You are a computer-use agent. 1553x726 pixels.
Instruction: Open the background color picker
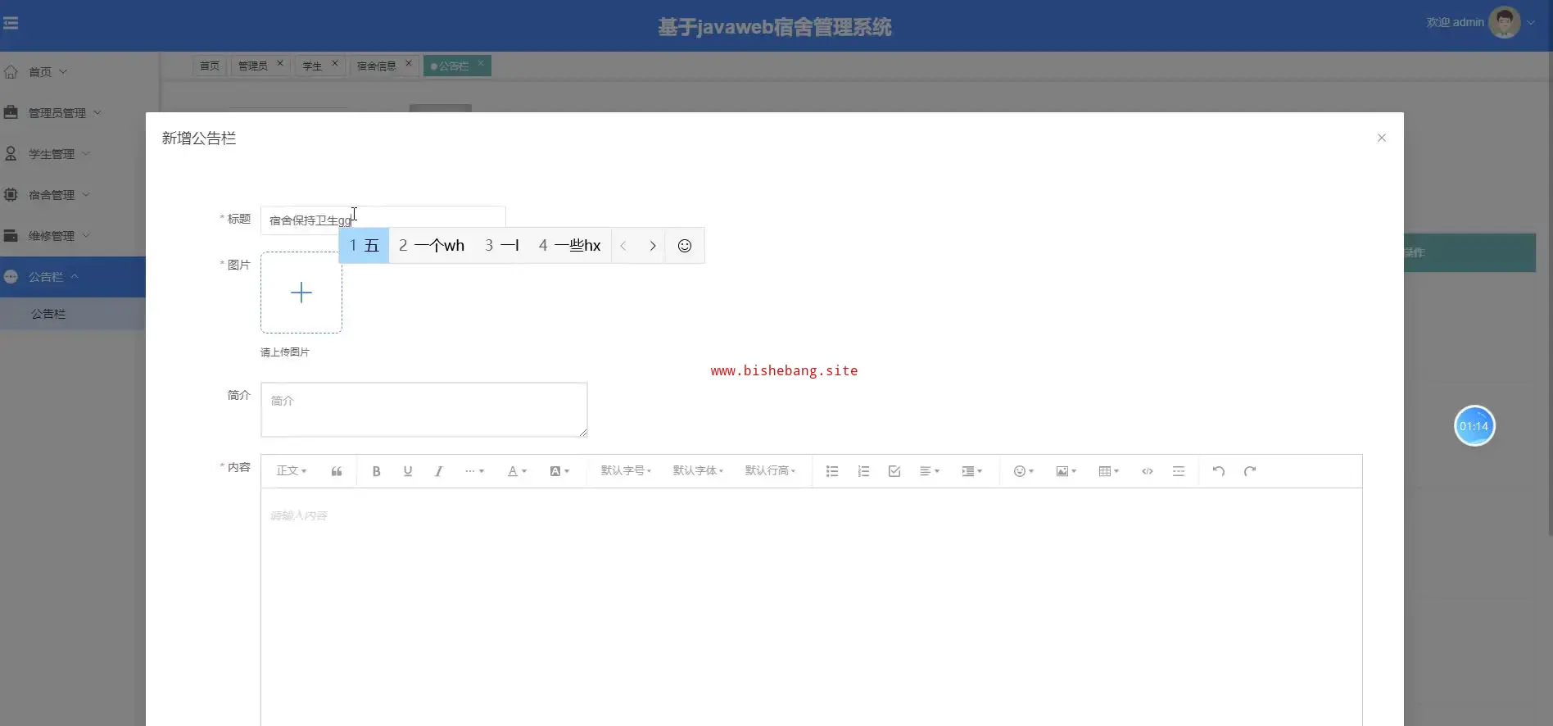point(559,471)
